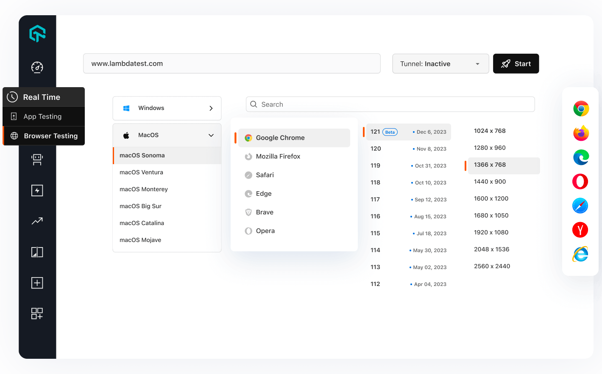Screen dimensions: 602x374
Task: Select Opera icon in right browser panel
Action: pos(580,181)
